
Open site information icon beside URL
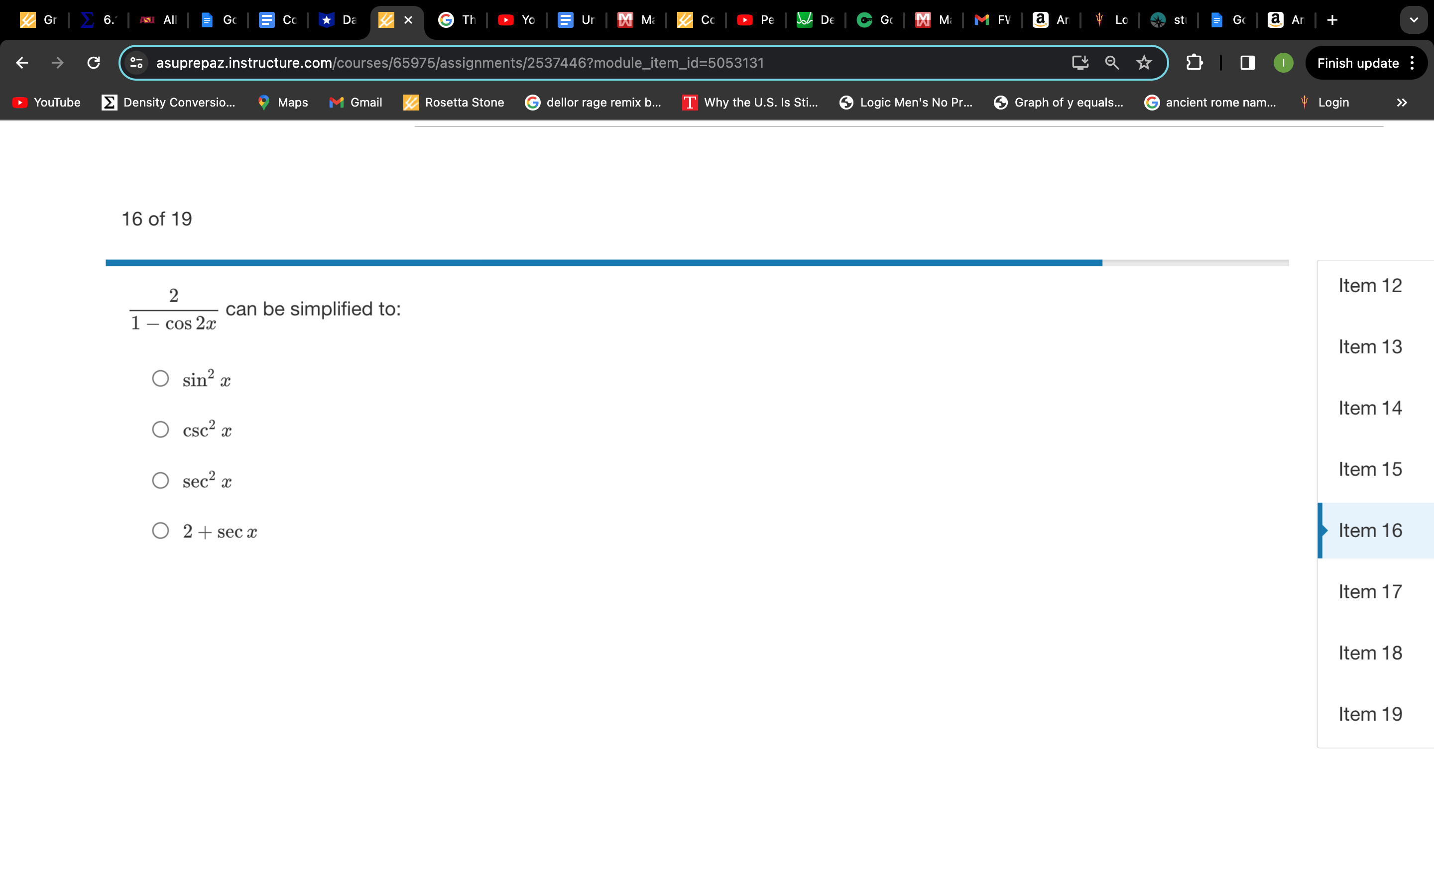click(x=136, y=63)
